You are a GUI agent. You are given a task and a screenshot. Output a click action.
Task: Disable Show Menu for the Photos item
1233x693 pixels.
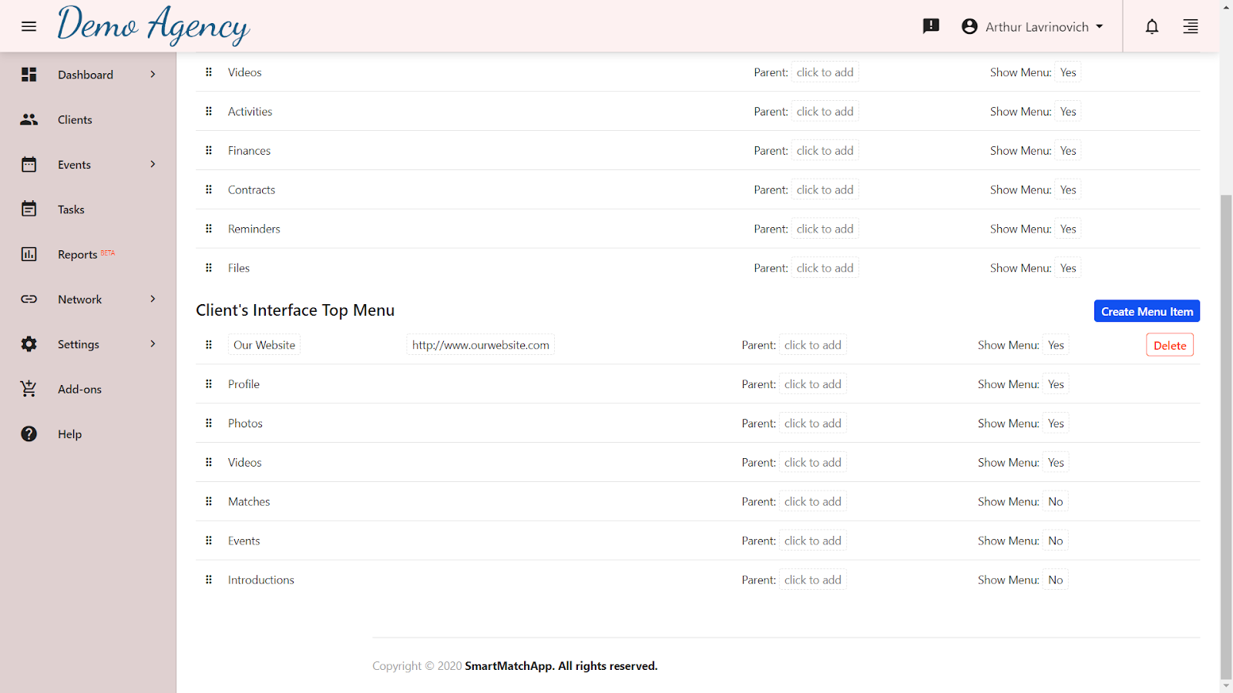coord(1055,423)
